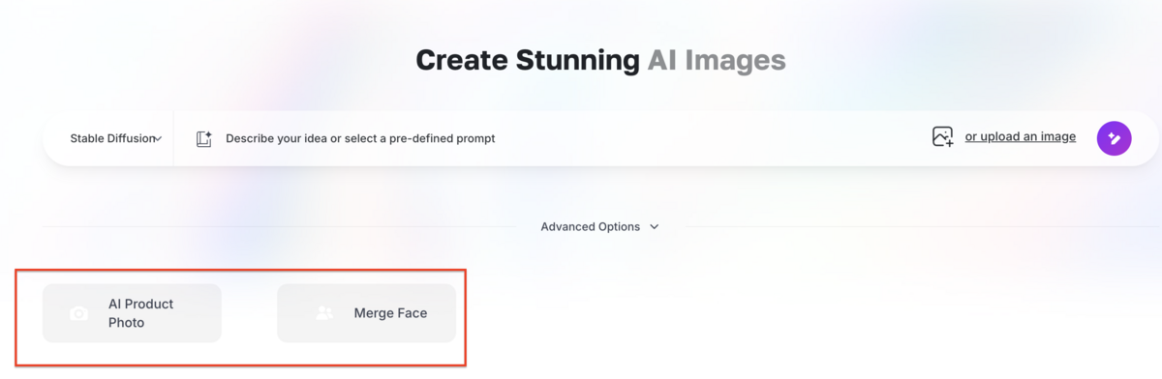Image resolution: width=1162 pixels, height=379 pixels.
Task: Select the Merge Face label text
Action: tap(390, 313)
